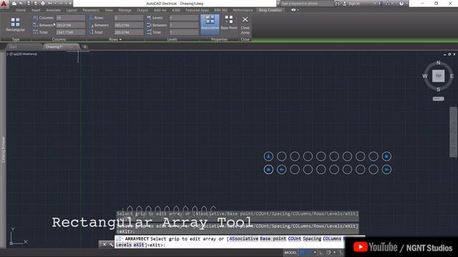Edit the column Total distance field
This screenshot has width=458, height=257.
coord(70,32)
